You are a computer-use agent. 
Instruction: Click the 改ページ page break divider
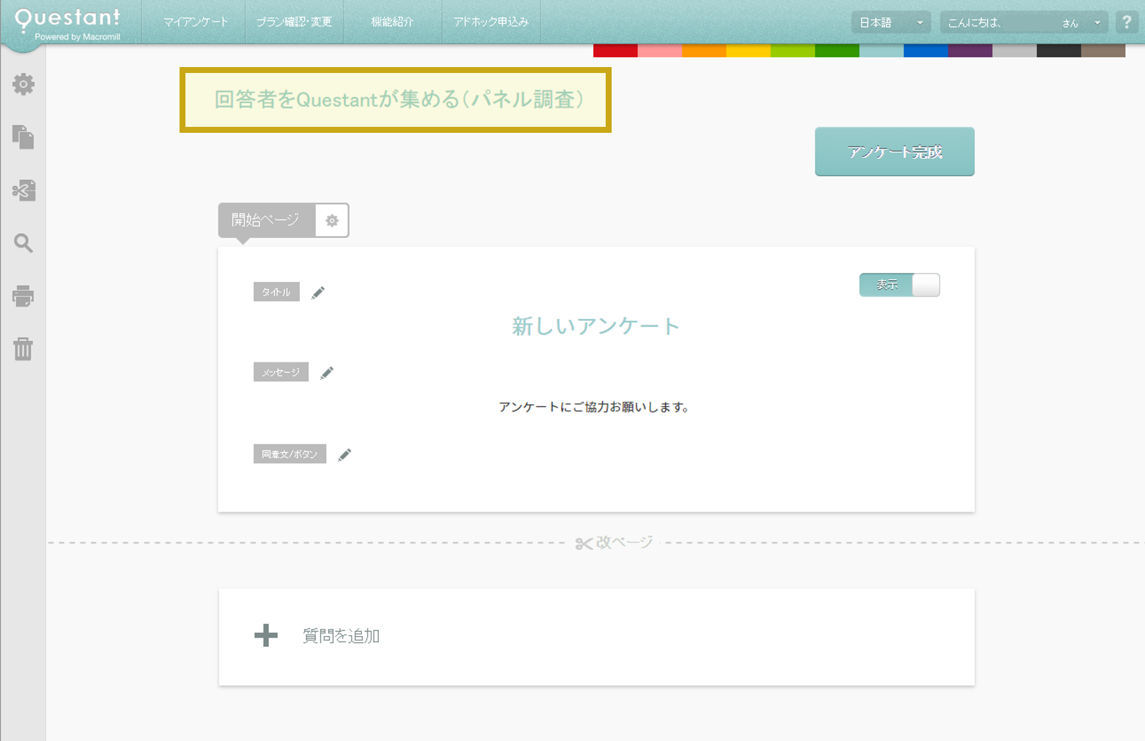click(x=612, y=542)
